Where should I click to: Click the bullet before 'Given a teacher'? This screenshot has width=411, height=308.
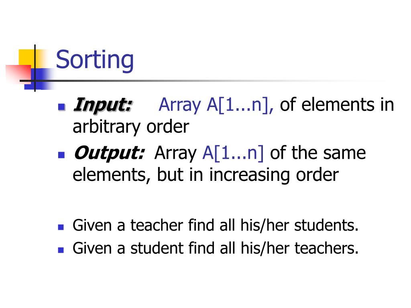pyautogui.click(x=61, y=227)
